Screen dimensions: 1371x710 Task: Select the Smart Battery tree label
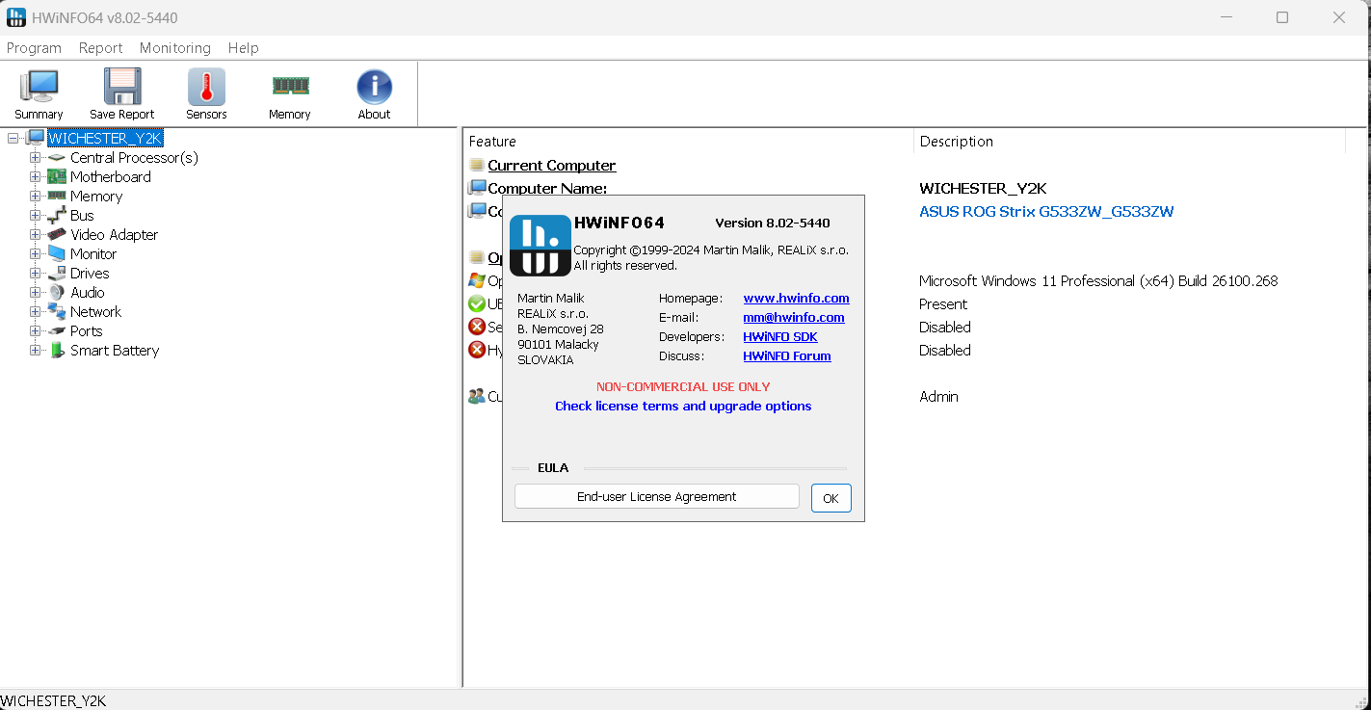click(115, 351)
